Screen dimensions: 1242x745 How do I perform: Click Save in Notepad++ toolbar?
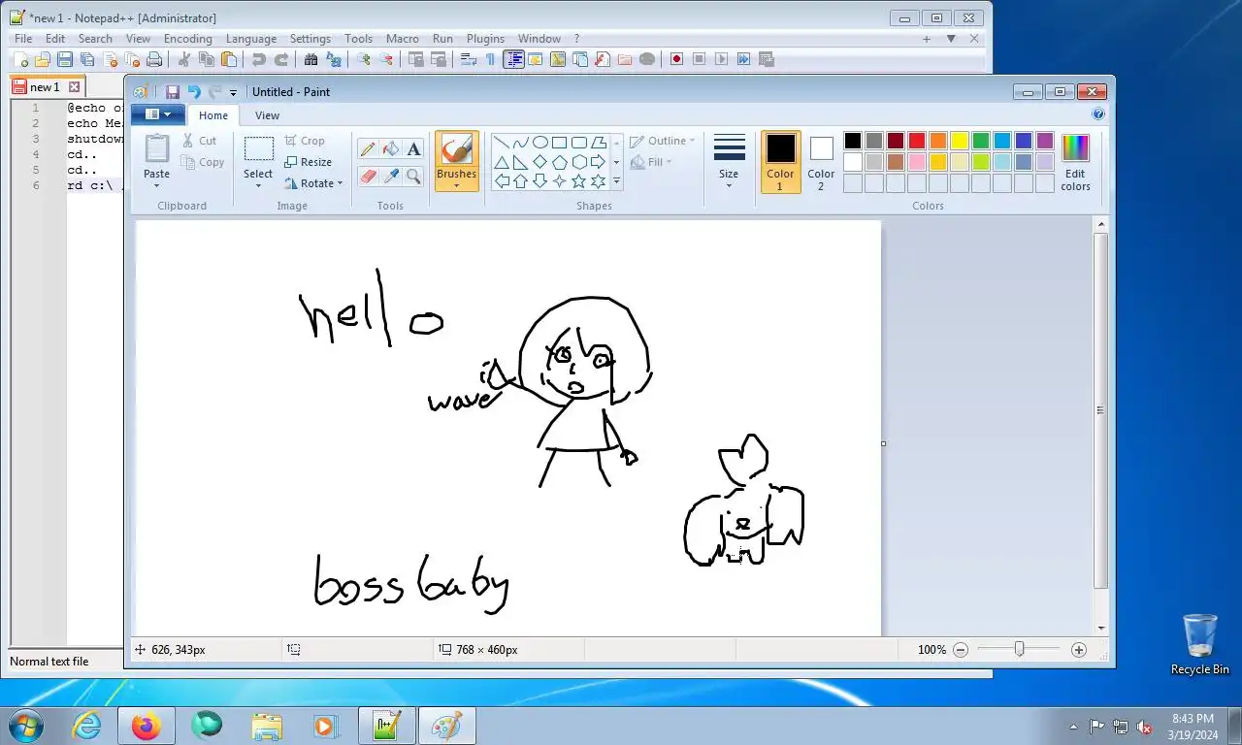coord(64,59)
